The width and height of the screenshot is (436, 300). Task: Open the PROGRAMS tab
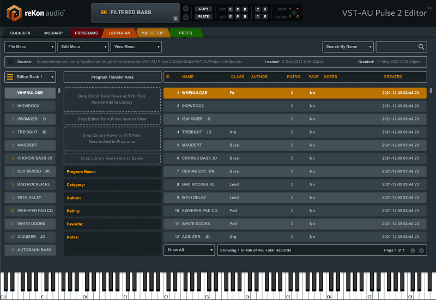(x=86, y=33)
